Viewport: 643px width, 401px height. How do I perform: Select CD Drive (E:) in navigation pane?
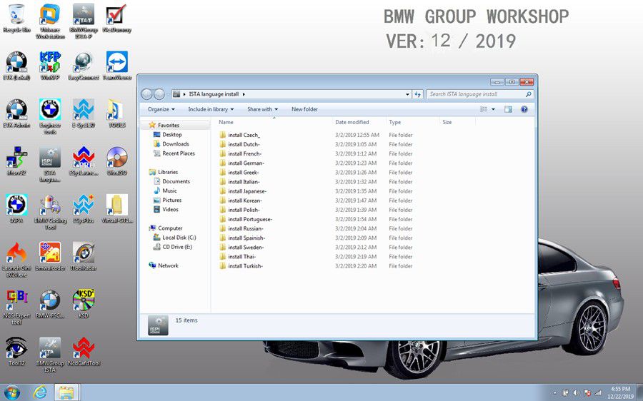[176, 247]
